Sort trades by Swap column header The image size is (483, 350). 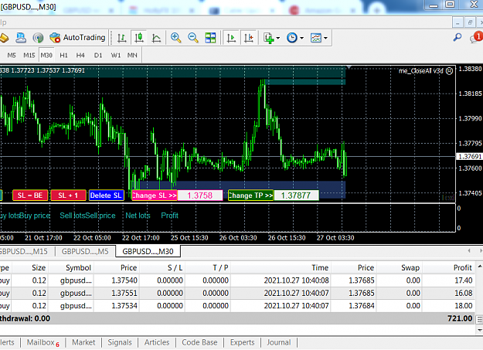(400, 268)
